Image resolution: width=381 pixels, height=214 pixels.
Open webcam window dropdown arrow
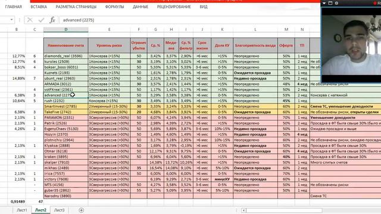click(324, 3)
